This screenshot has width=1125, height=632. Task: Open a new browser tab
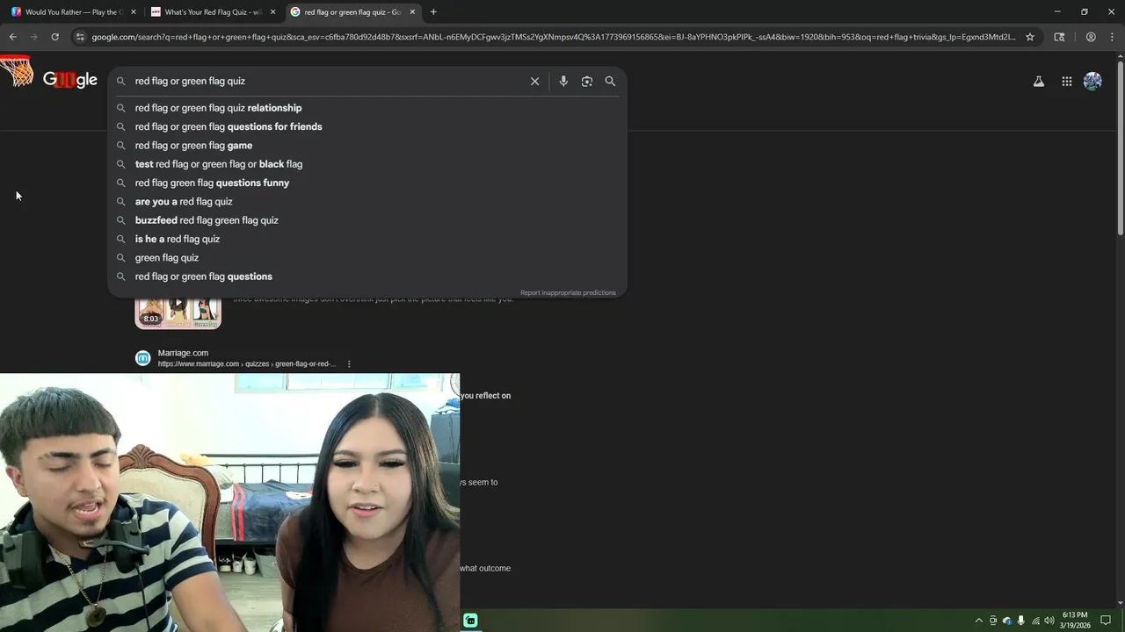(433, 12)
